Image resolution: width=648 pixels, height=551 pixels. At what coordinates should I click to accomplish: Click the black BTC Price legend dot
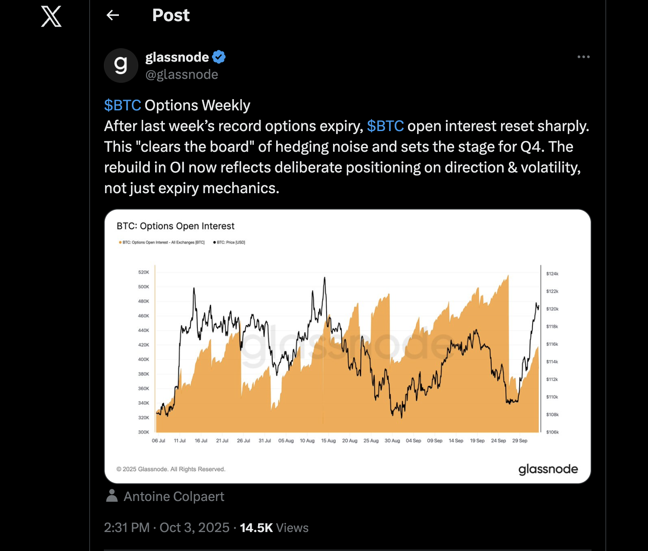215,242
